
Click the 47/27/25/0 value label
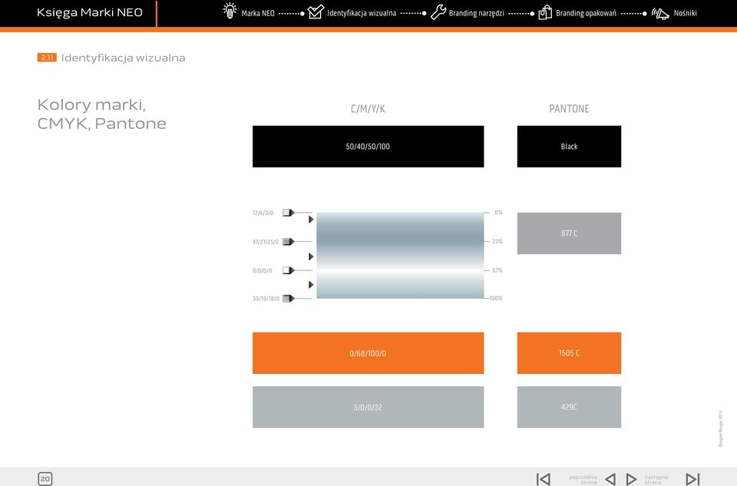tap(265, 242)
